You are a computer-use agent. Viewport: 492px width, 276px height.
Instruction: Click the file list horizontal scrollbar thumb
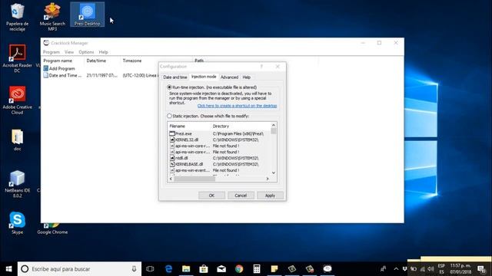(194, 179)
